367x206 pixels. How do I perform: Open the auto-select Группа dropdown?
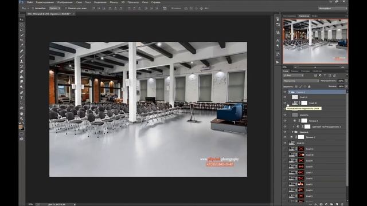pyautogui.click(x=54, y=8)
